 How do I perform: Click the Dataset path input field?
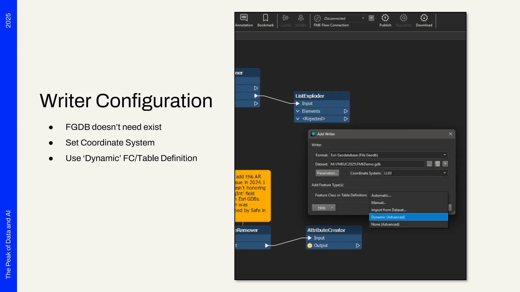377,164
